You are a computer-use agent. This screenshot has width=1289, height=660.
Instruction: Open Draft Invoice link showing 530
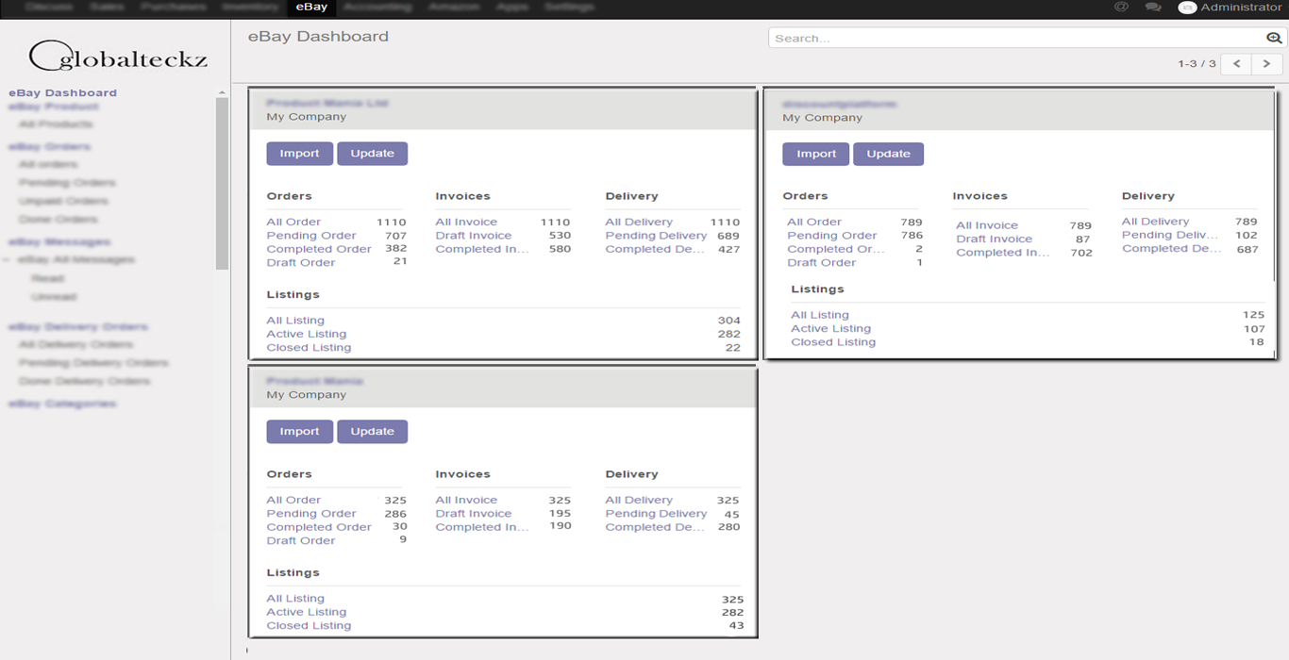(474, 236)
